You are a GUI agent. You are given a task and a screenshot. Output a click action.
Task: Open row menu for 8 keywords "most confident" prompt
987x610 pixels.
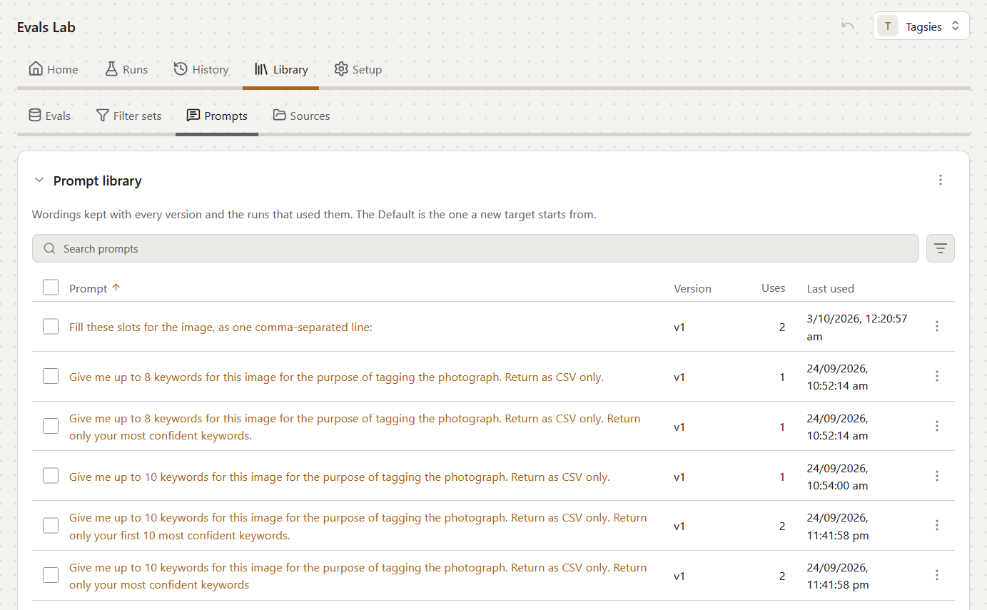pyautogui.click(x=937, y=426)
